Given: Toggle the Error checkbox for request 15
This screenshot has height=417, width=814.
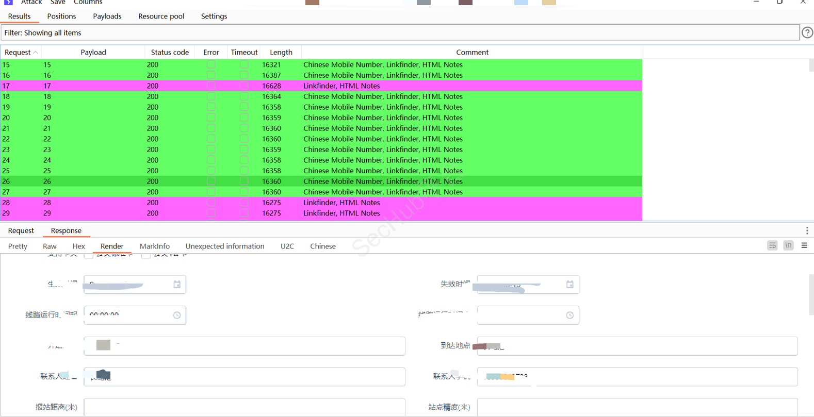Looking at the screenshot, I should click(x=211, y=64).
